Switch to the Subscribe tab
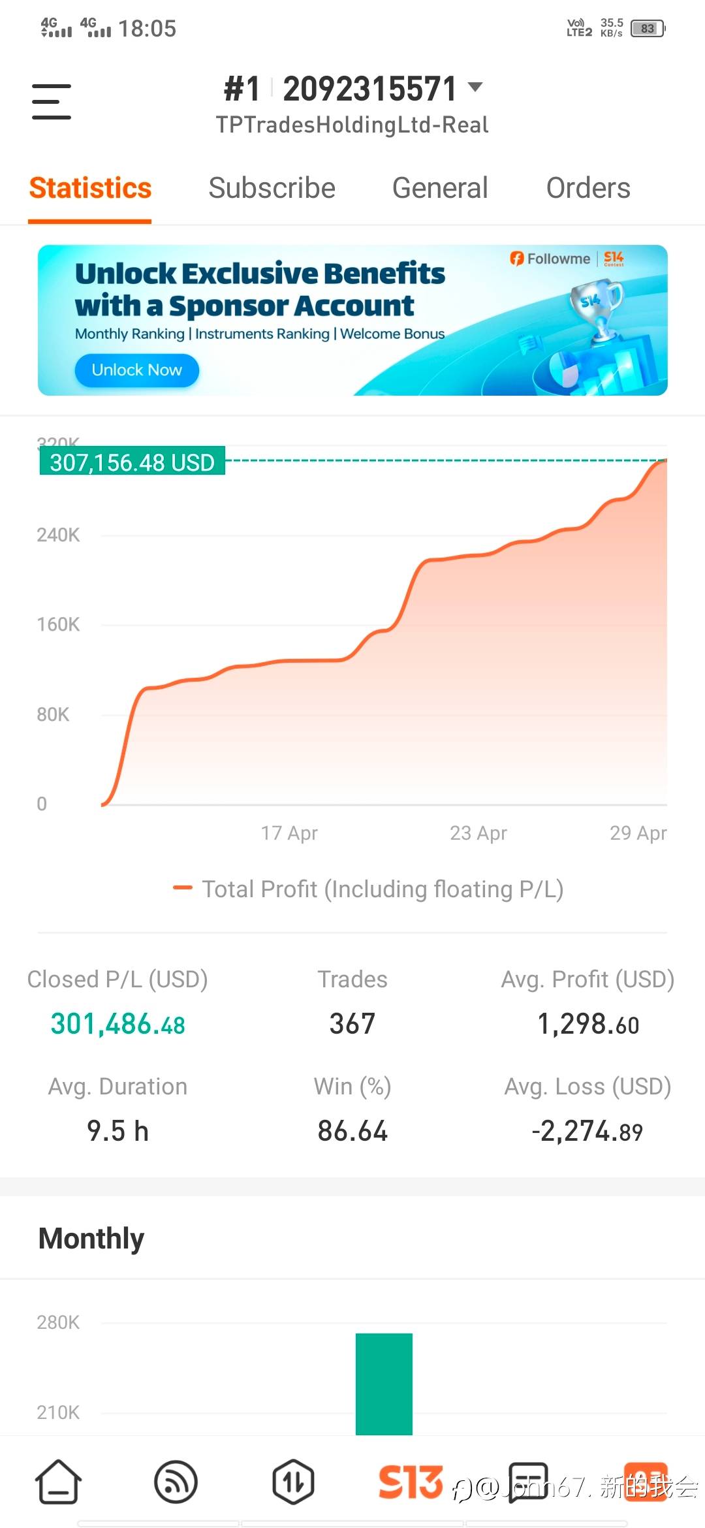Image resolution: width=705 pixels, height=1528 pixels. 272,188
